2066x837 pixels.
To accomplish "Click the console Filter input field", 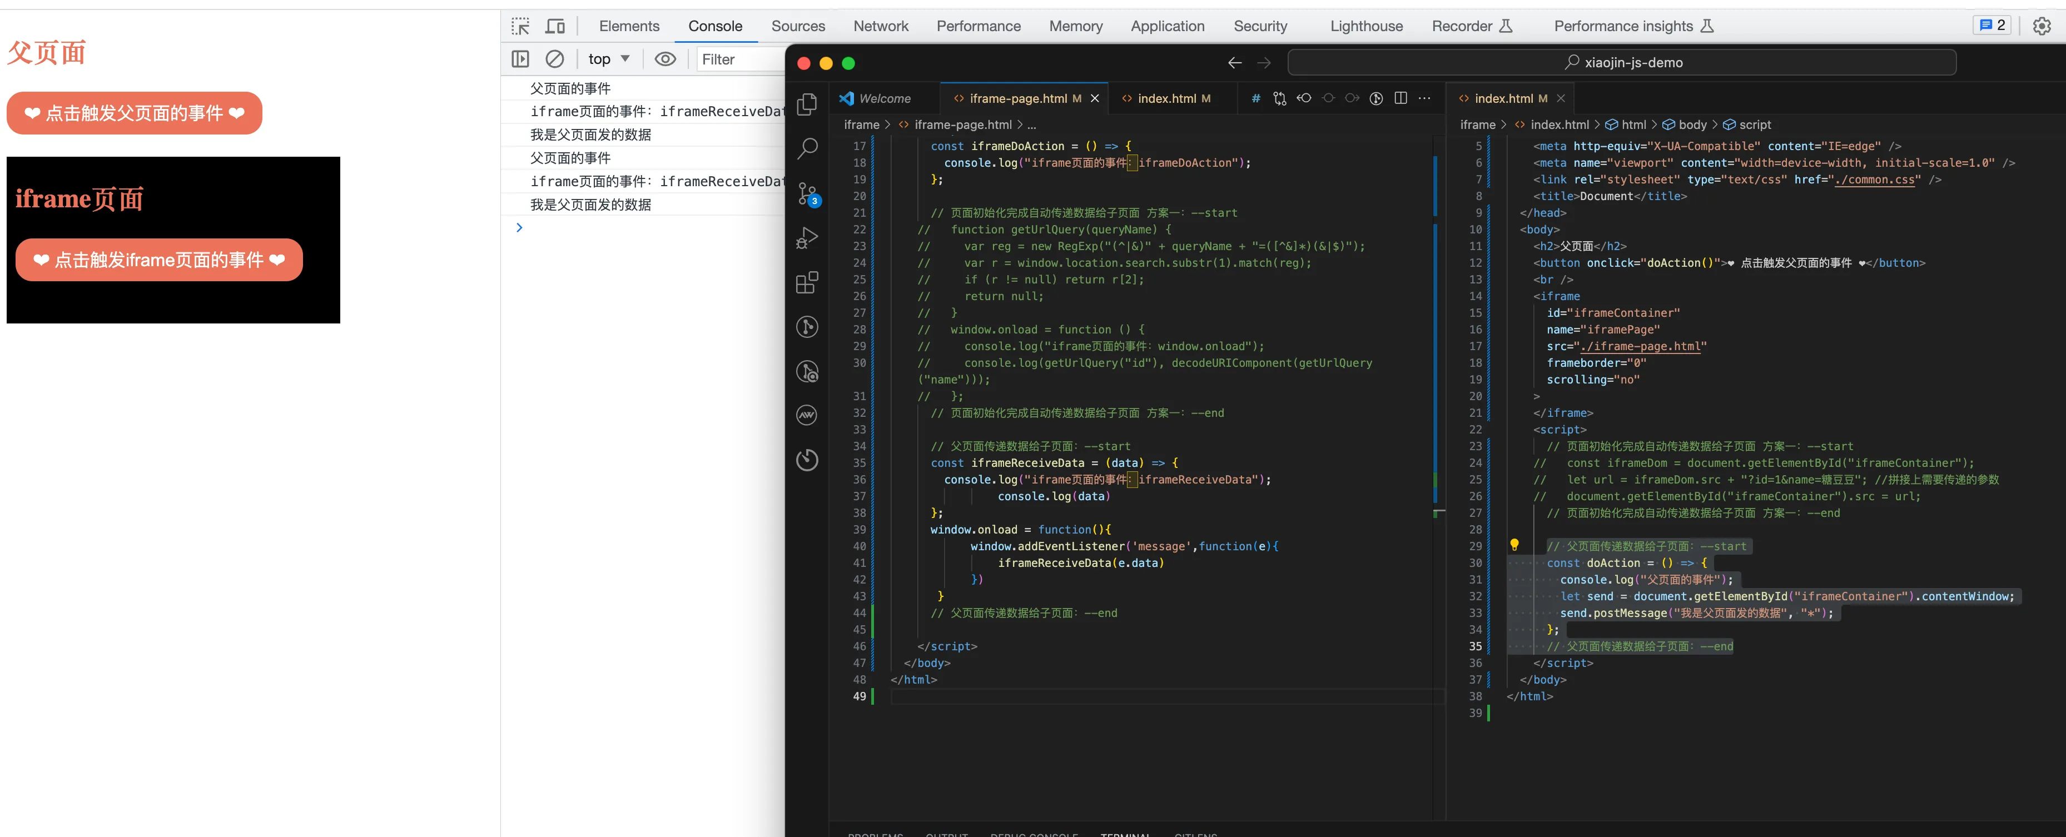I will pos(740,59).
